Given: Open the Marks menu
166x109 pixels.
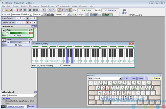Looking at the screenshot, I should pyautogui.click(x=74, y=6).
